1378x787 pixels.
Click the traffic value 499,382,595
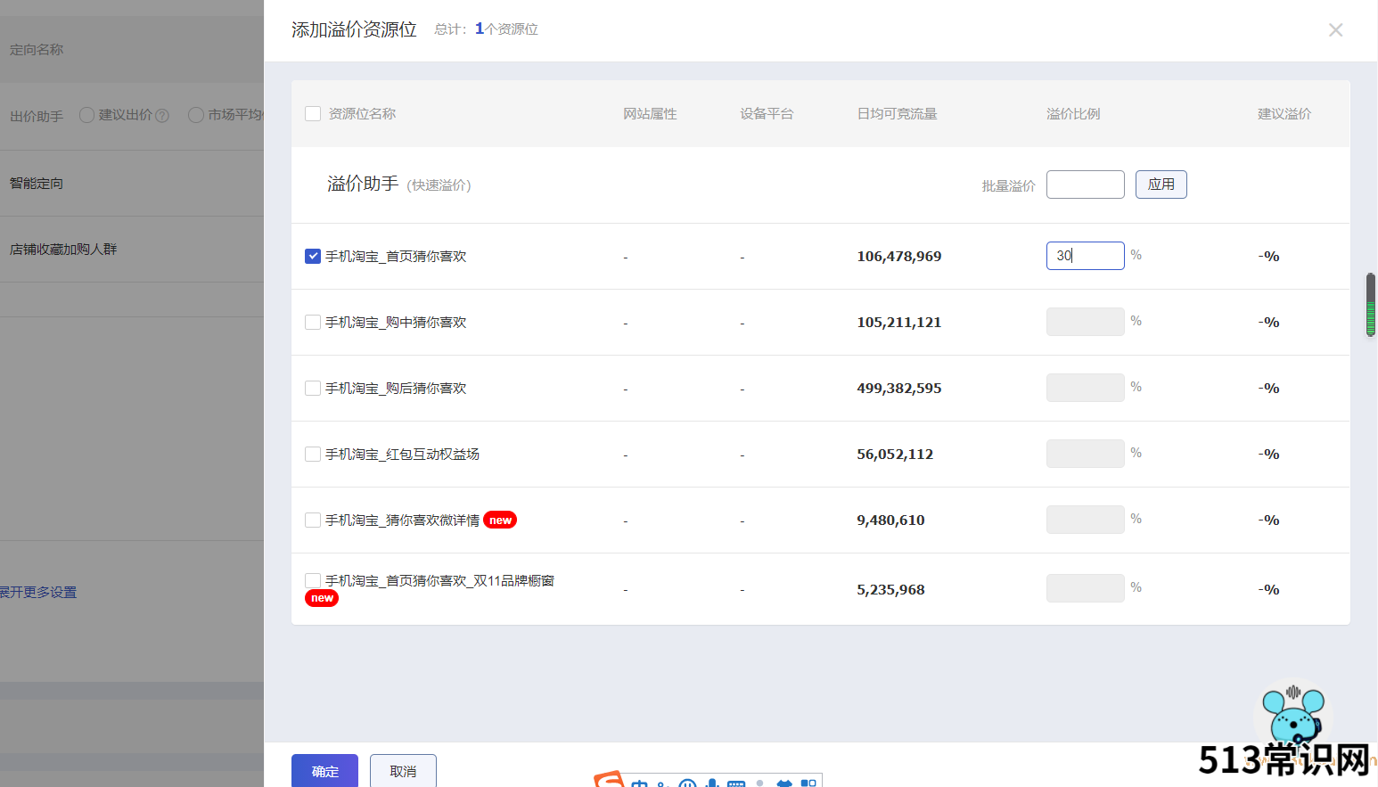tap(899, 389)
